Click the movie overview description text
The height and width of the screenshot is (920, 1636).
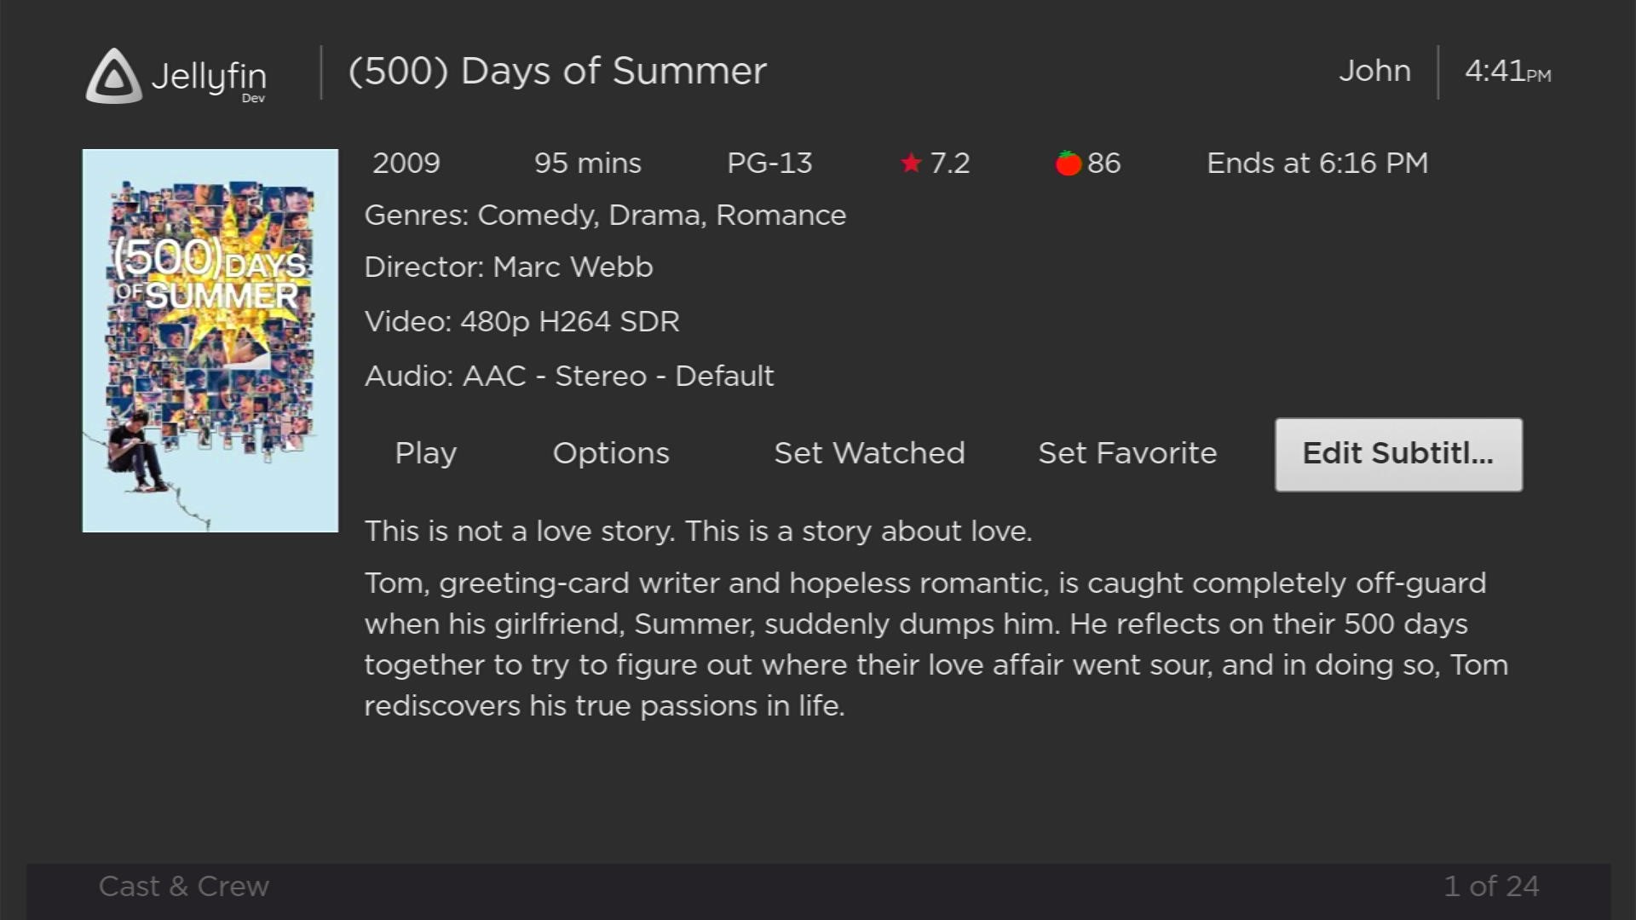(936, 644)
